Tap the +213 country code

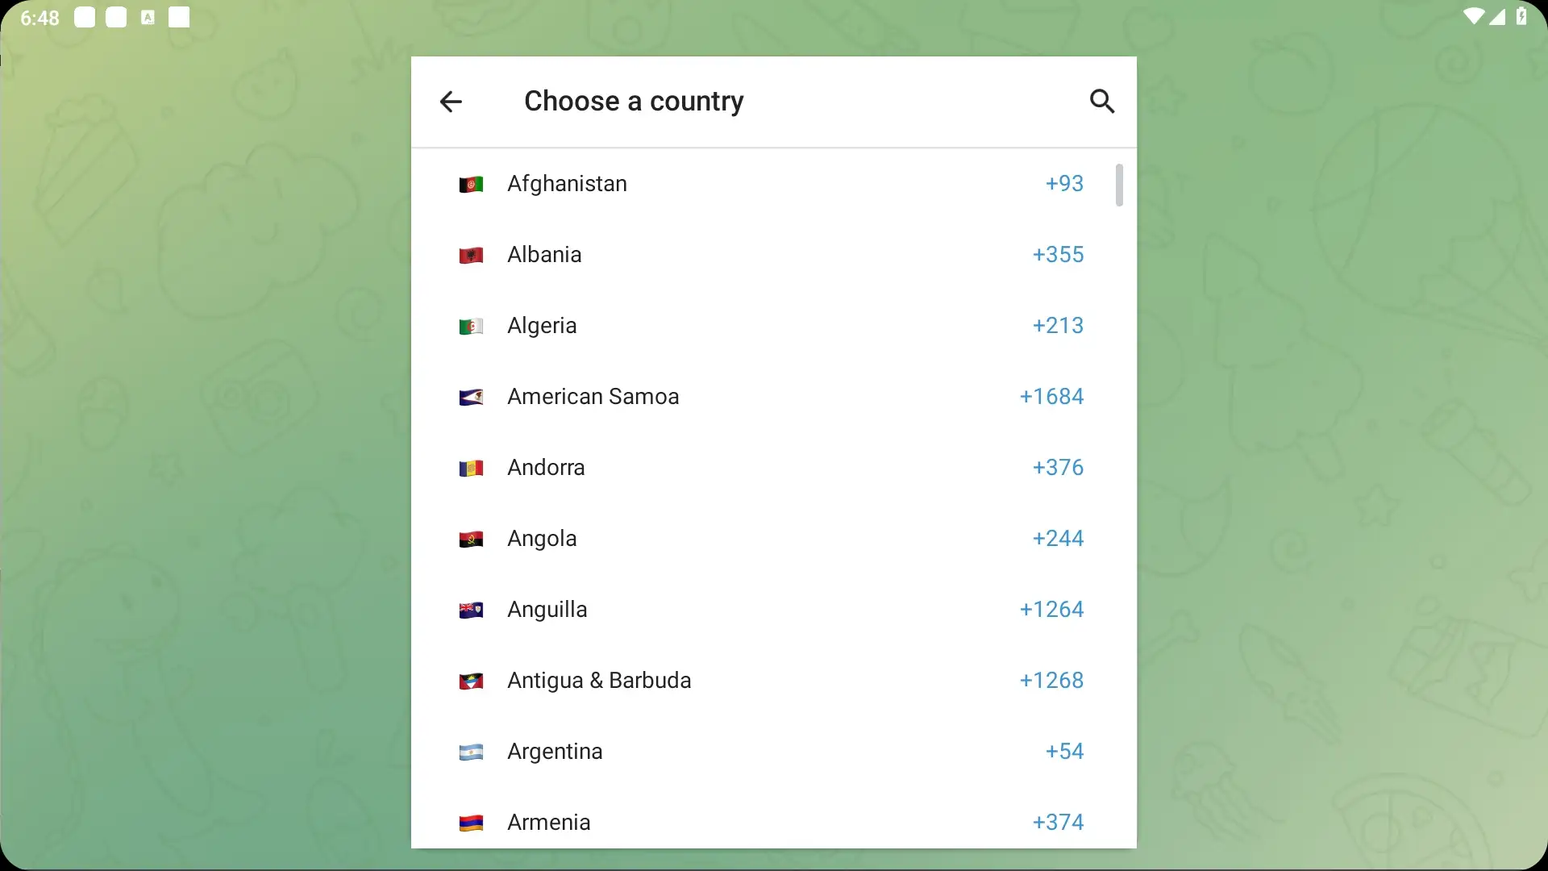[x=1058, y=326]
